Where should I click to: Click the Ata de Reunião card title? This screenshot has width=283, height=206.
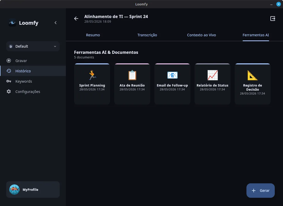(x=132, y=85)
